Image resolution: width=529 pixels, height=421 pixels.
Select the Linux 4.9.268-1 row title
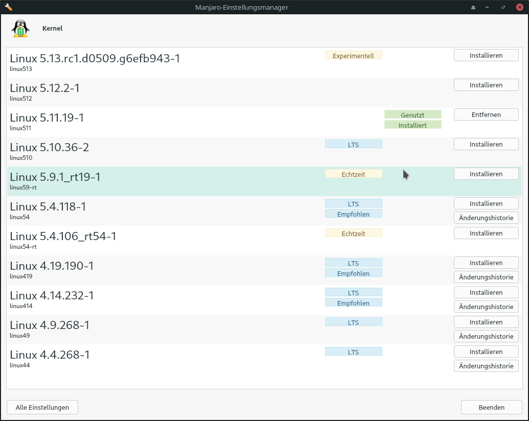[x=50, y=325]
